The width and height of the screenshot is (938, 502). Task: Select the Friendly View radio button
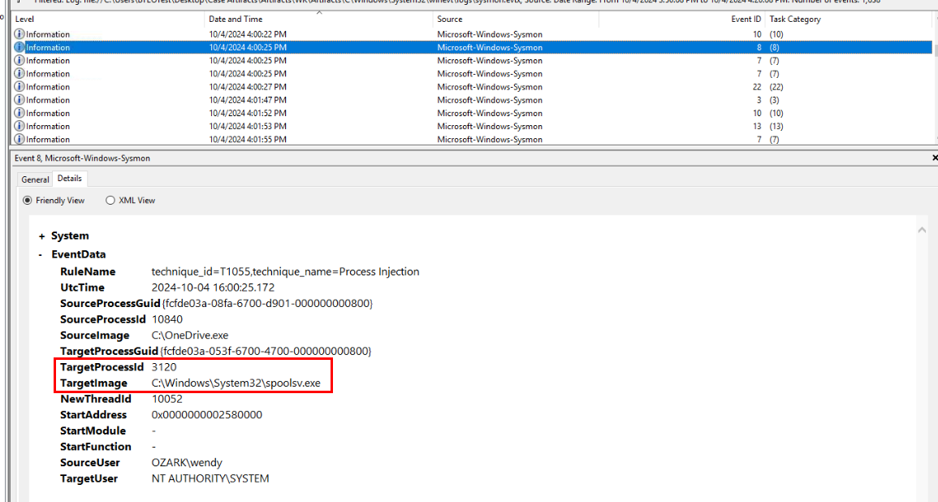[28, 201]
